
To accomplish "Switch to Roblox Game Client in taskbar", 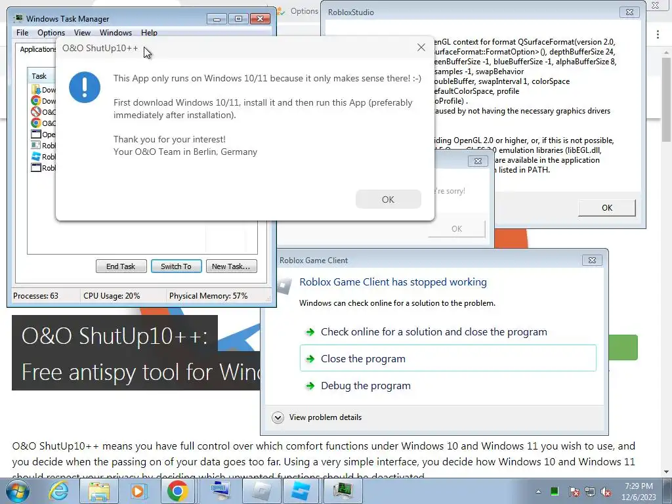I will 261,491.
